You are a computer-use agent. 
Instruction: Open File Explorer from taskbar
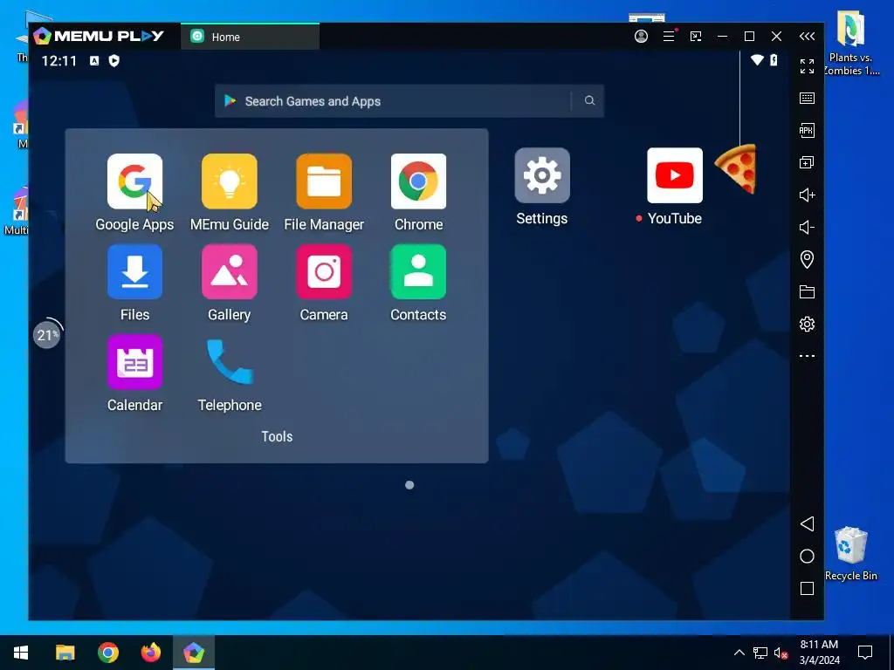click(x=65, y=653)
